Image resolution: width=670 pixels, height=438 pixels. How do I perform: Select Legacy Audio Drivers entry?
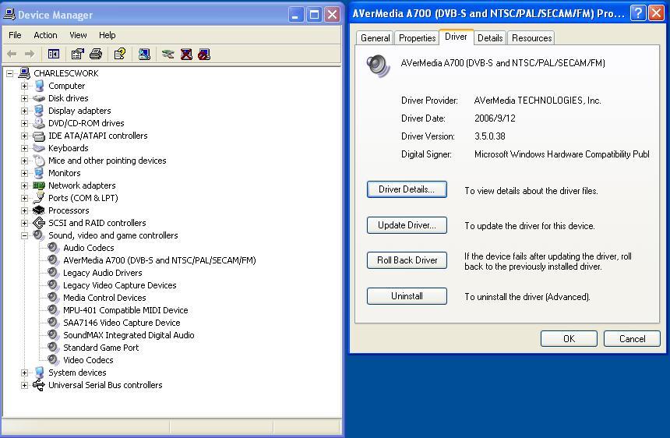103,273
